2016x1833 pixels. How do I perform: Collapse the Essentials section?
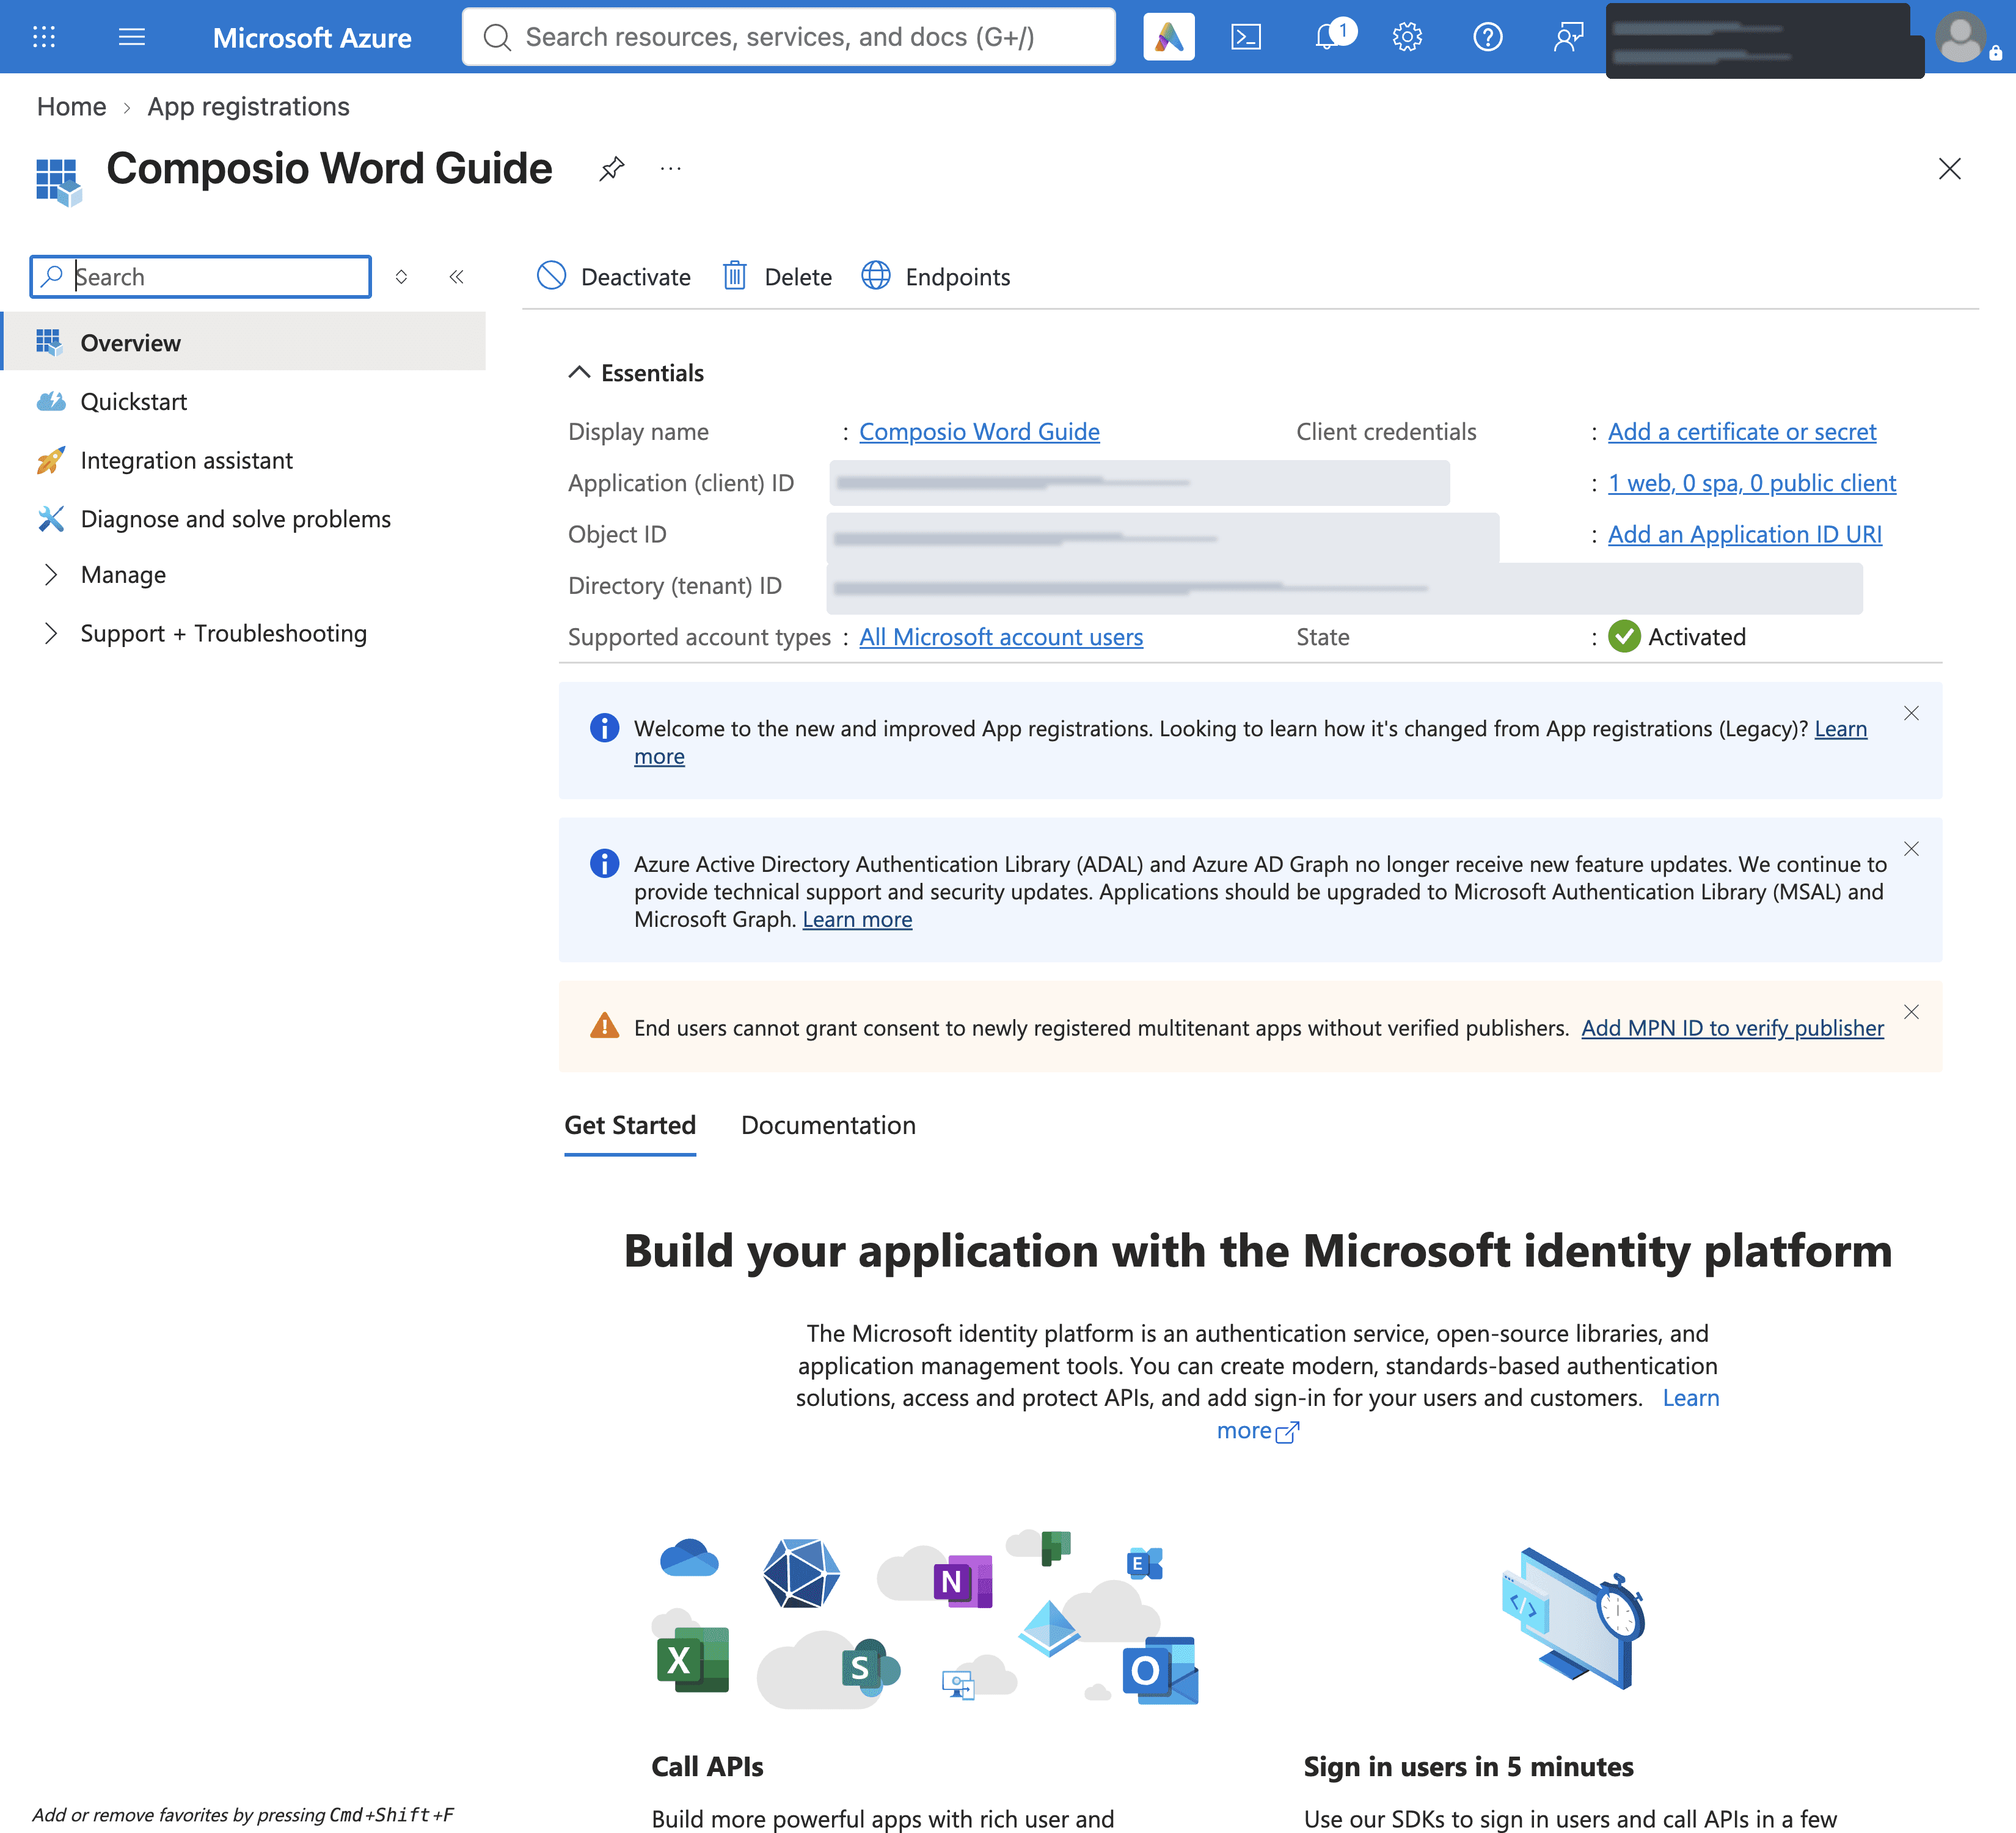click(636, 373)
